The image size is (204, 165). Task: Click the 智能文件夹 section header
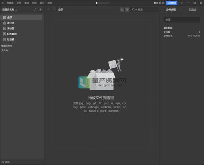click(x=7, y=46)
